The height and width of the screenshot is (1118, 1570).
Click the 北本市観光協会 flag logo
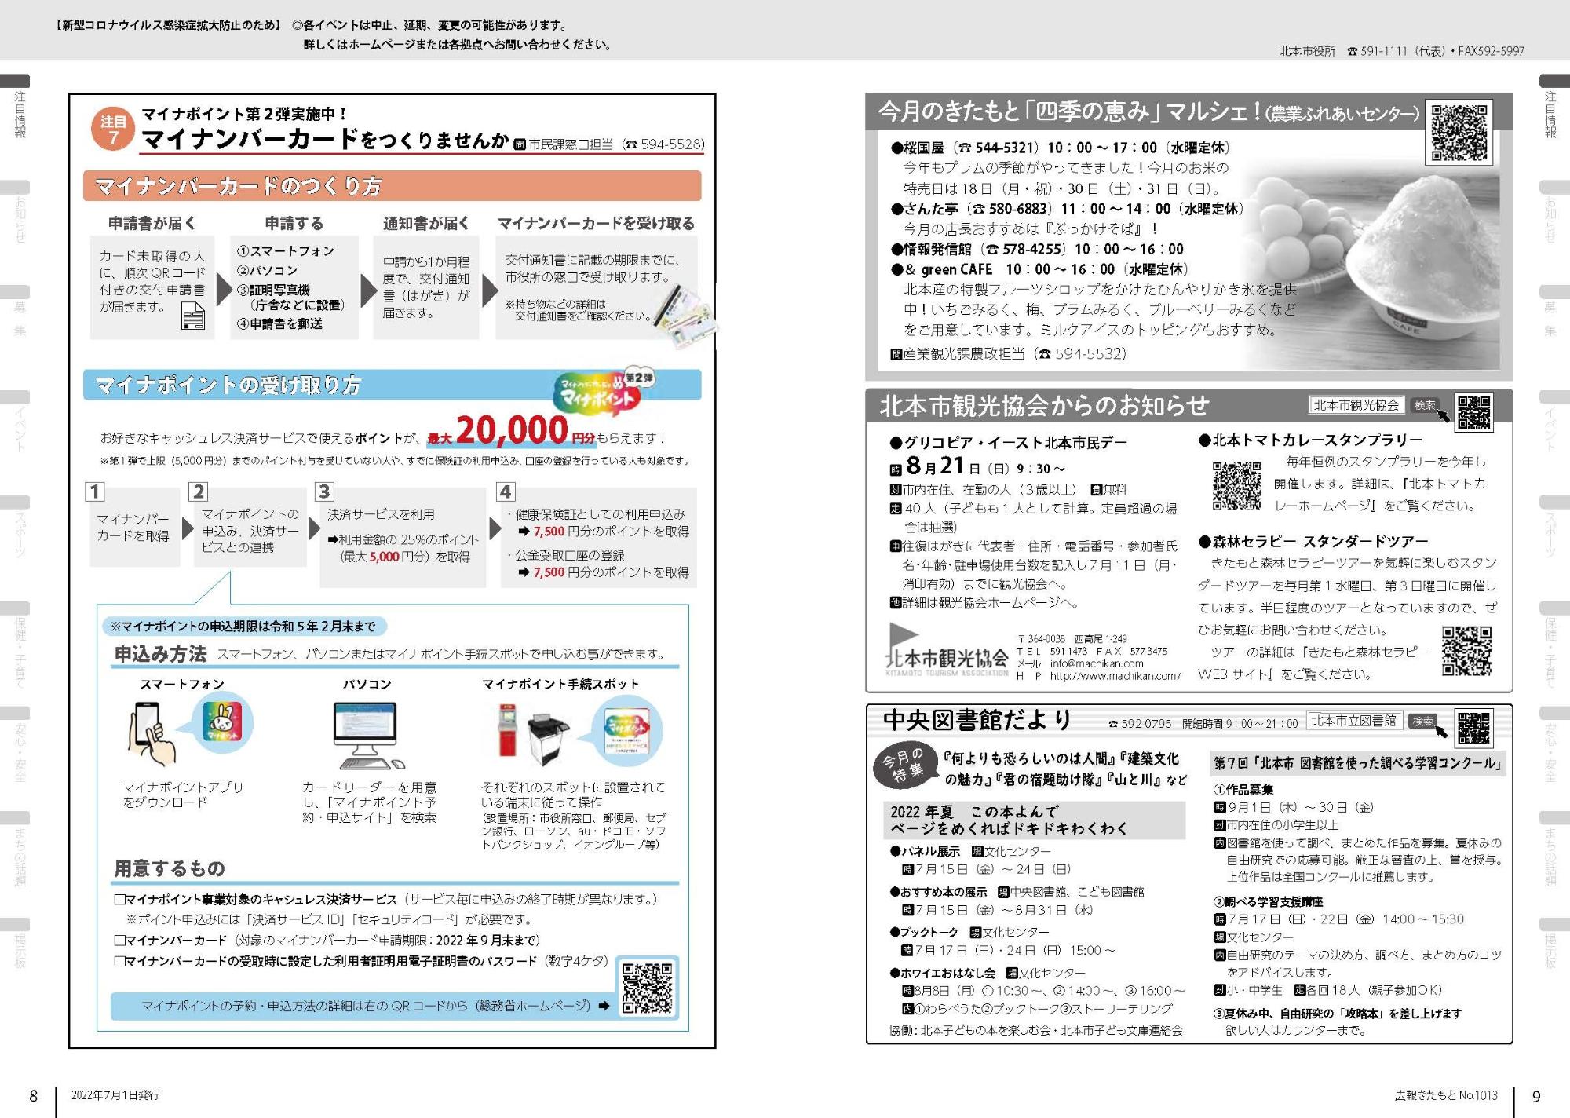click(x=946, y=650)
